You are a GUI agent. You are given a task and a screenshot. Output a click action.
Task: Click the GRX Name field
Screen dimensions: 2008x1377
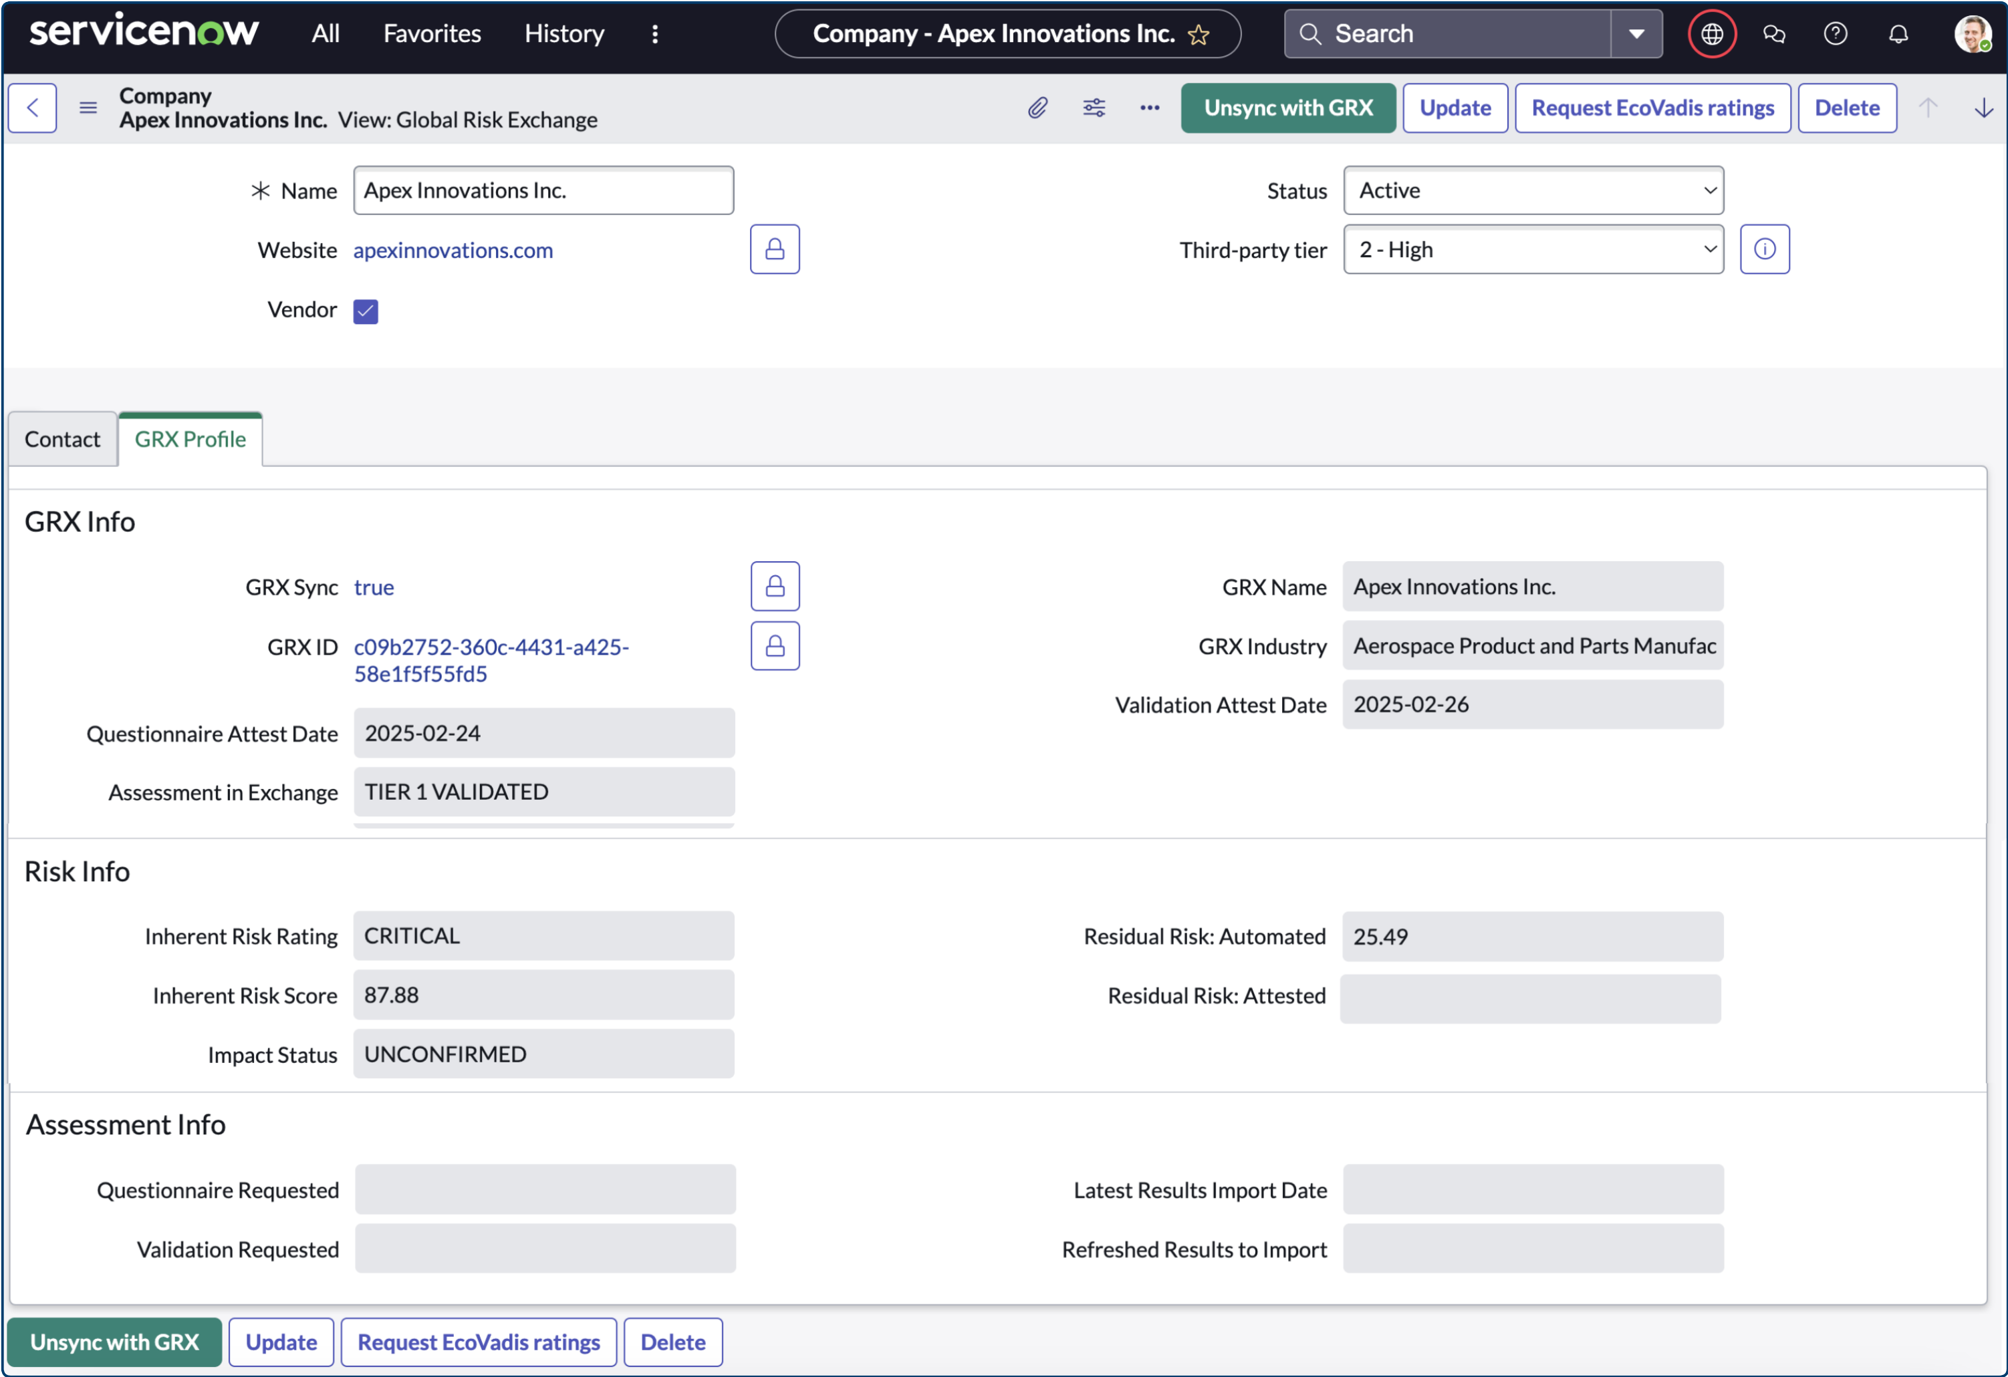[x=1533, y=587]
